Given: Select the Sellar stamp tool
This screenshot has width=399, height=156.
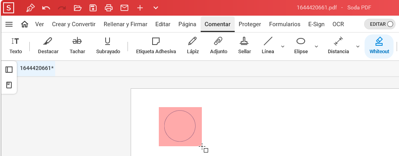Looking at the screenshot, I should (x=244, y=46).
